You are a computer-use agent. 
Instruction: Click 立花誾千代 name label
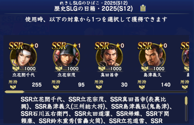23,75
